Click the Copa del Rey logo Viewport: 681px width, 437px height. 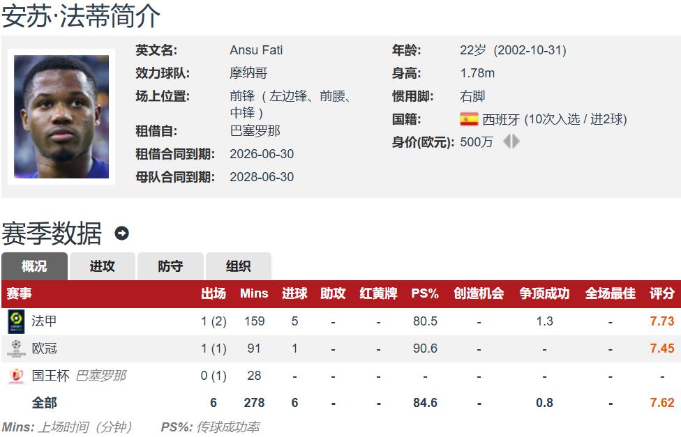click(x=16, y=376)
